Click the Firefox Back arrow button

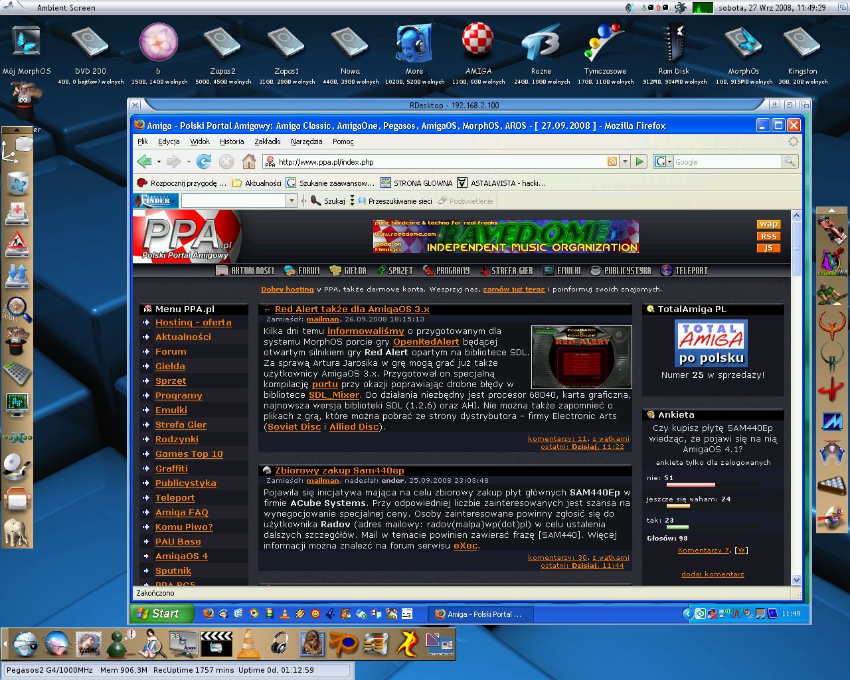point(144,161)
